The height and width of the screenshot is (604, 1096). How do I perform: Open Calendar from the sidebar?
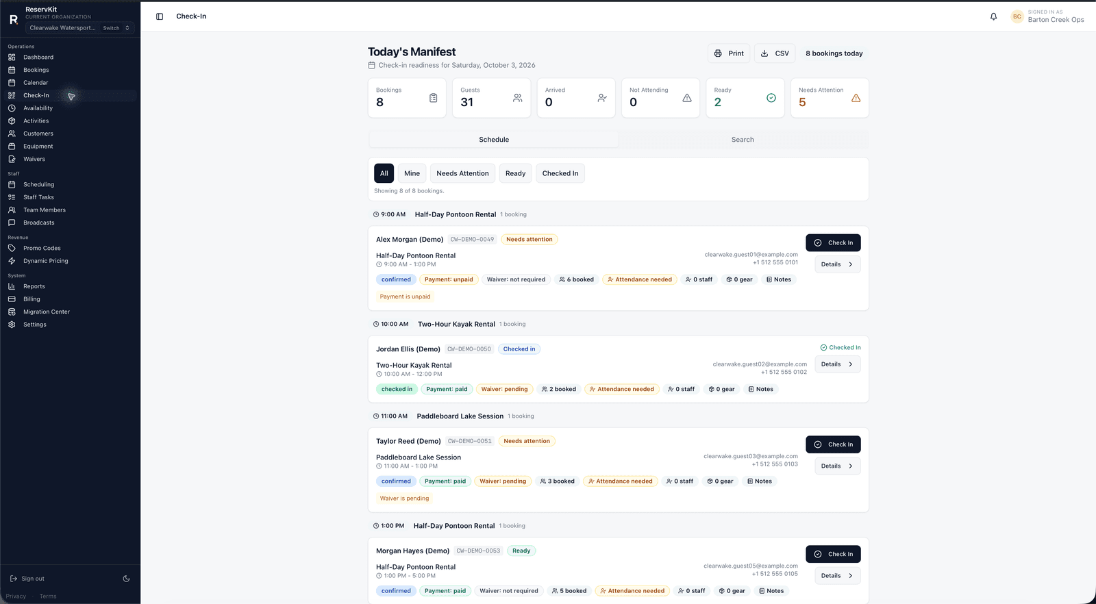click(x=68, y=83)
